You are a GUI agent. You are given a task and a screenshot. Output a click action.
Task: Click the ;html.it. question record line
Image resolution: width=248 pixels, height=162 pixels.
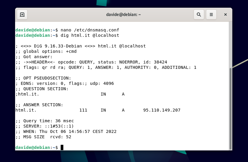(x=70, y=94)
